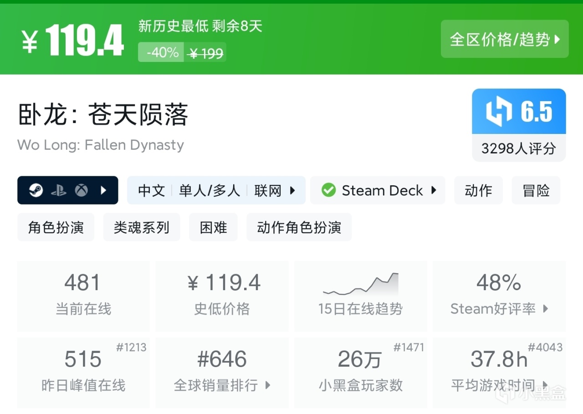Select the 动作角色扮演 tag
The width and height of the screenshot is (583, 414).
point(299,227)
